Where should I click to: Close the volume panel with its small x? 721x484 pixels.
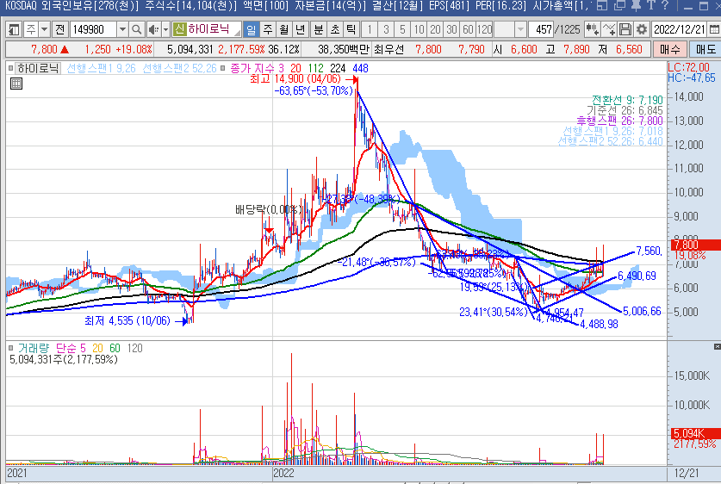(x=717, y=346)
